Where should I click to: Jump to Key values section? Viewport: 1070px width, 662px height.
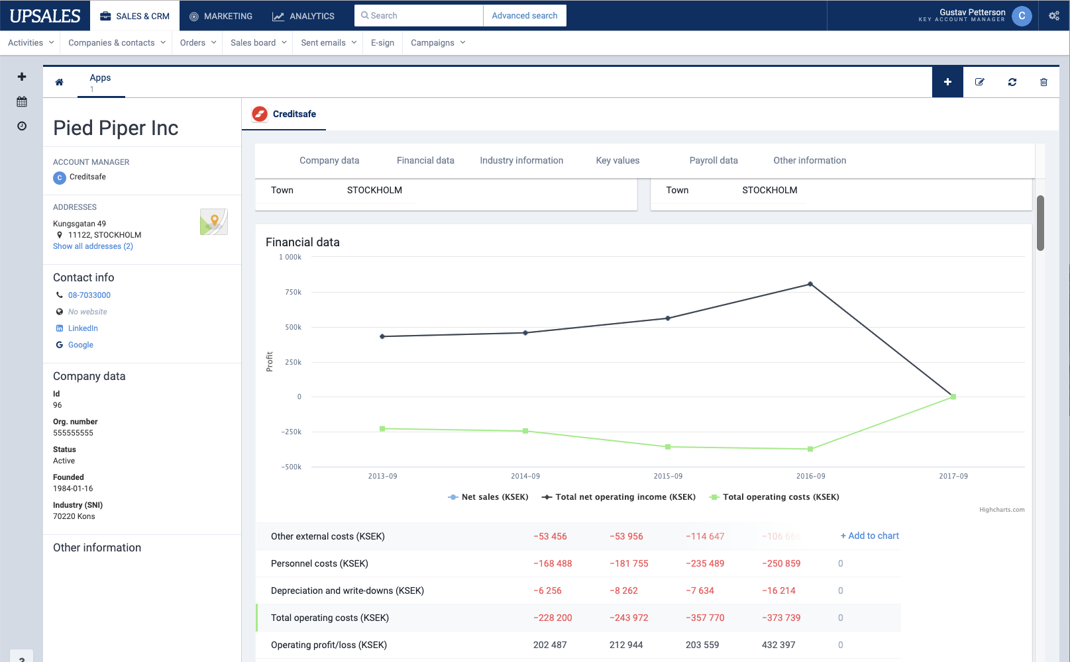pyautogui.click(x=617, y=160)
